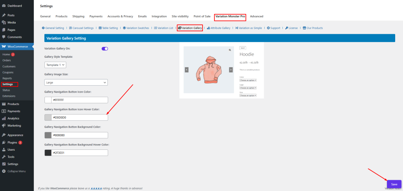Click the dark Background Hover Color swatch

pos(48,153)
